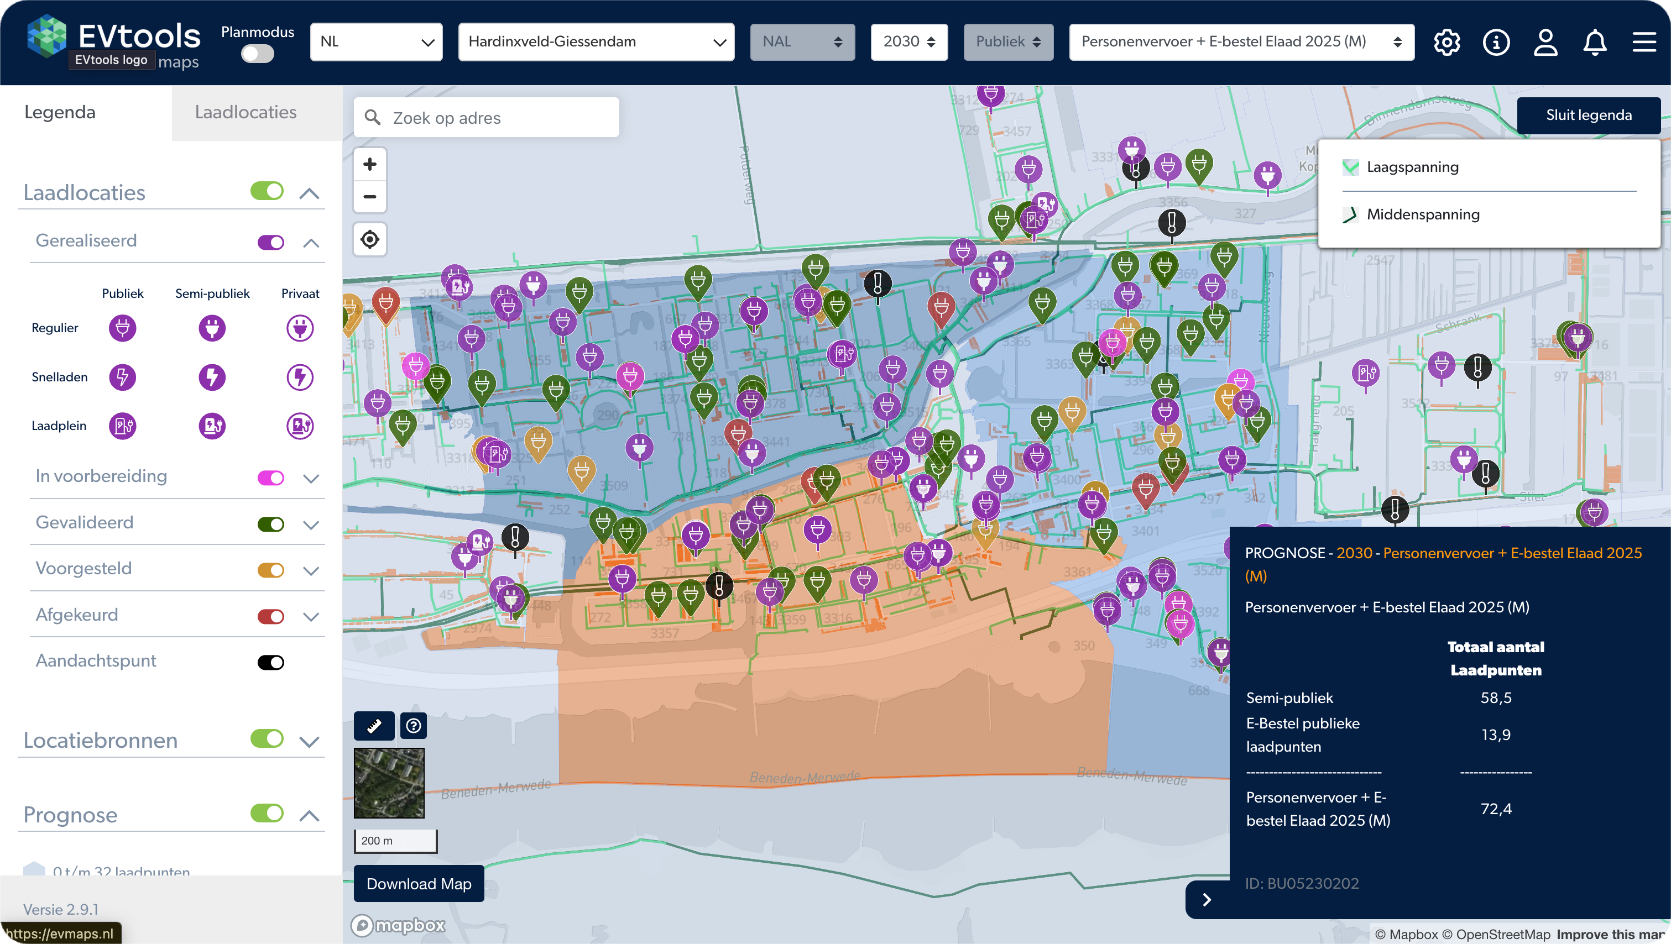Viewport: 1671px width, 944px height.
Task: Click the satellite view thumbnail
Action: point(389,783)
